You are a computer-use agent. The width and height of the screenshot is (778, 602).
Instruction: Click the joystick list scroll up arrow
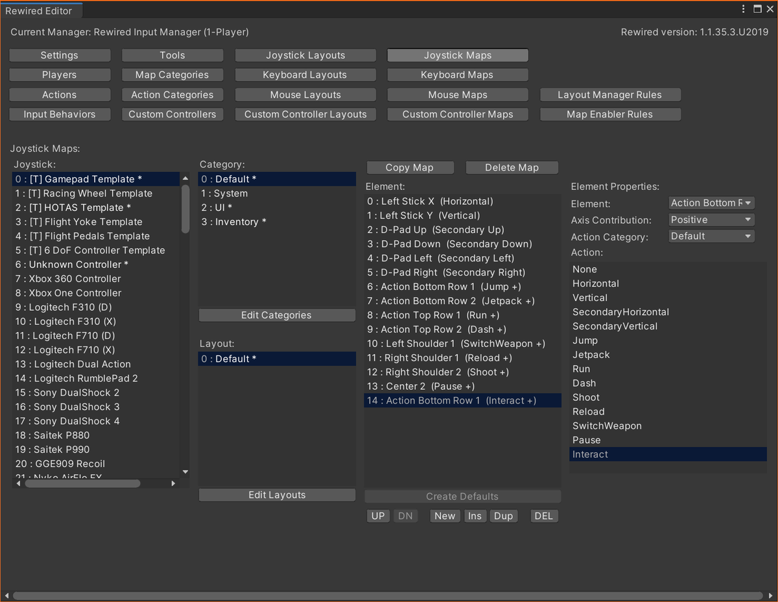[185, 178]
